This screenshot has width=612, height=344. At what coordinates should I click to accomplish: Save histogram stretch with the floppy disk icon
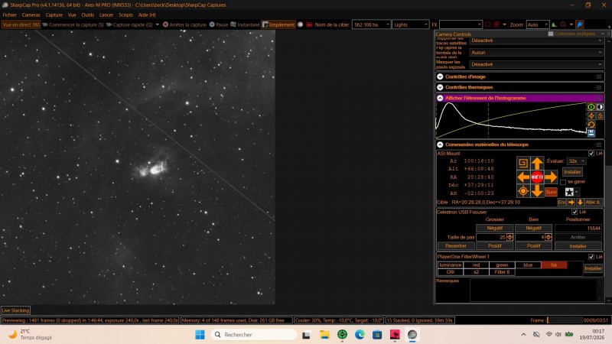click(591, 133)
